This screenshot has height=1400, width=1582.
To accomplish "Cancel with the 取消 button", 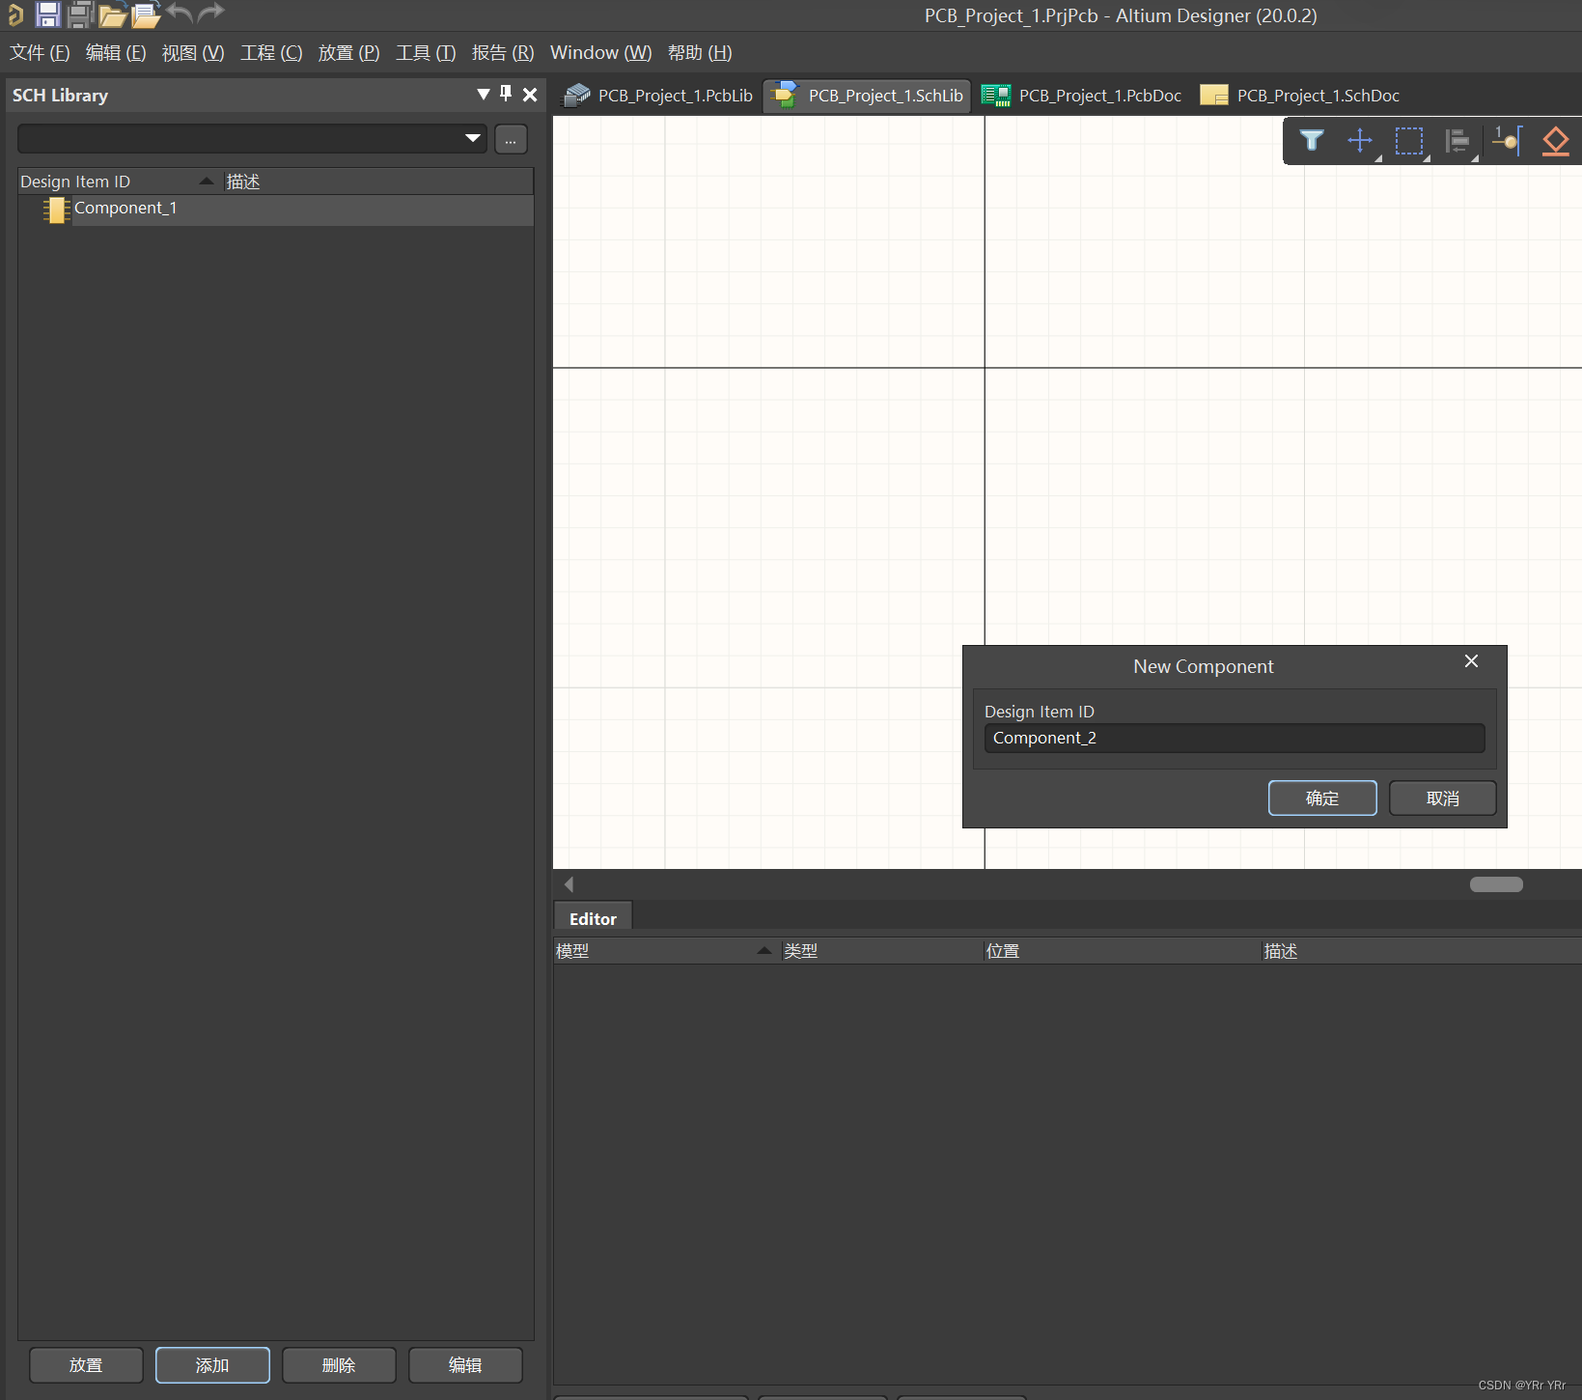I will pos(1443,798).
